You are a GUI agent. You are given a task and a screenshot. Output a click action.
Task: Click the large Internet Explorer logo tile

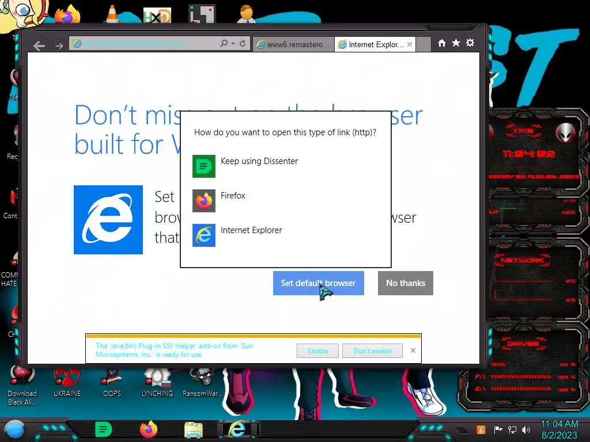tap(108, 219)
